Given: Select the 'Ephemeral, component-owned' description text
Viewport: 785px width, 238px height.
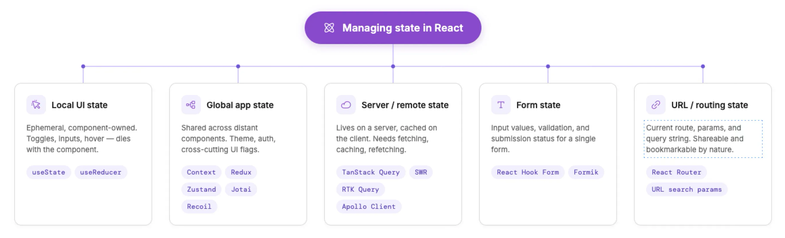Looking at the screenshot, I should (82, 139).
